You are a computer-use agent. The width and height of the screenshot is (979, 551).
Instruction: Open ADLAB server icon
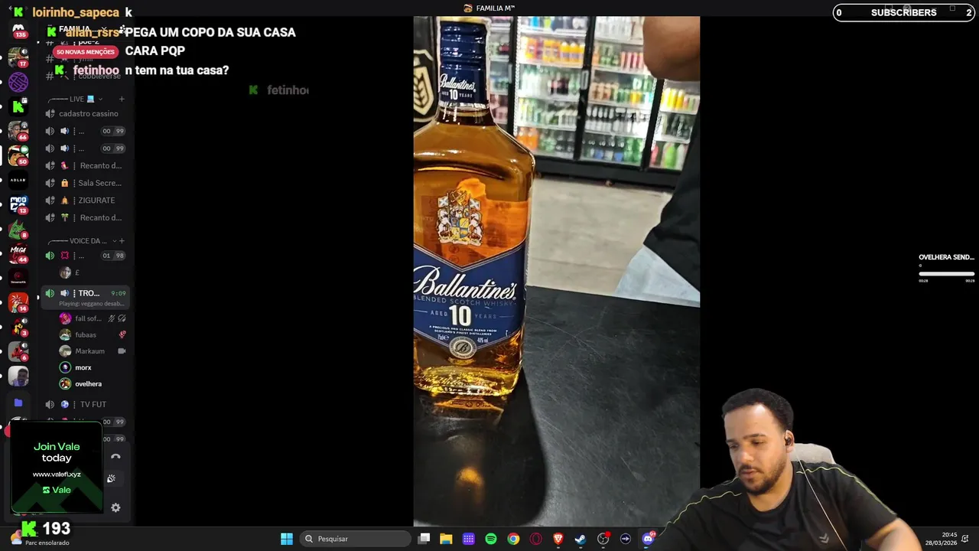[x=18, y=180]
